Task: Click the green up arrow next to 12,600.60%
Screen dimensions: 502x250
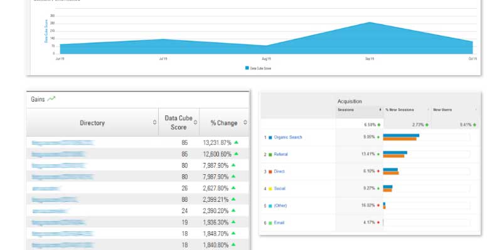Action: pos(237,154)
